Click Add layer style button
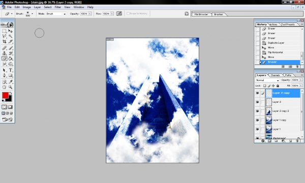The height and width of the screenshot is (183, 305). [263, 141]
